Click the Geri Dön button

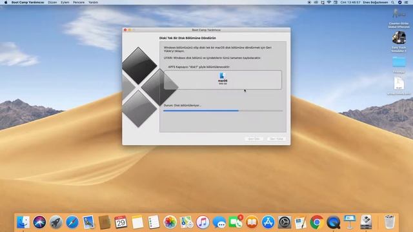pos(254,139)
